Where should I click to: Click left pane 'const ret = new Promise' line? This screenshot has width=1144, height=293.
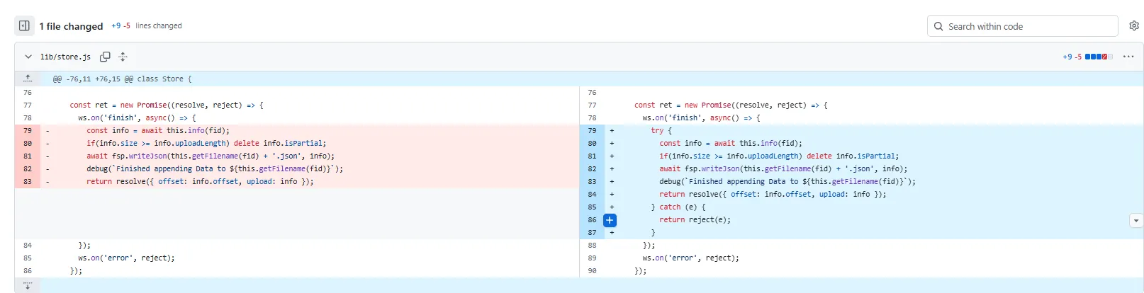[x=167, y=105]
